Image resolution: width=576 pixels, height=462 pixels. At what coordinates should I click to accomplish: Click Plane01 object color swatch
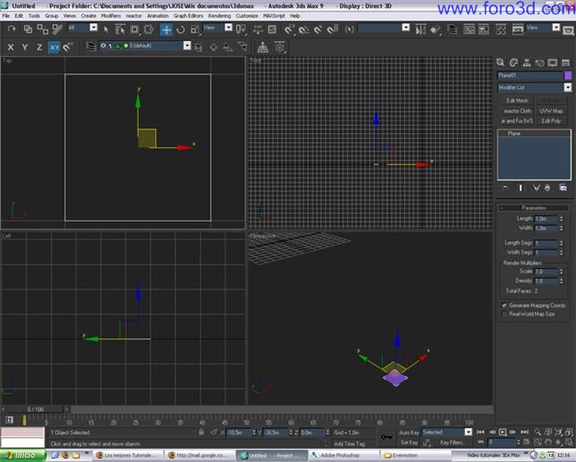[x=567, y=75]
